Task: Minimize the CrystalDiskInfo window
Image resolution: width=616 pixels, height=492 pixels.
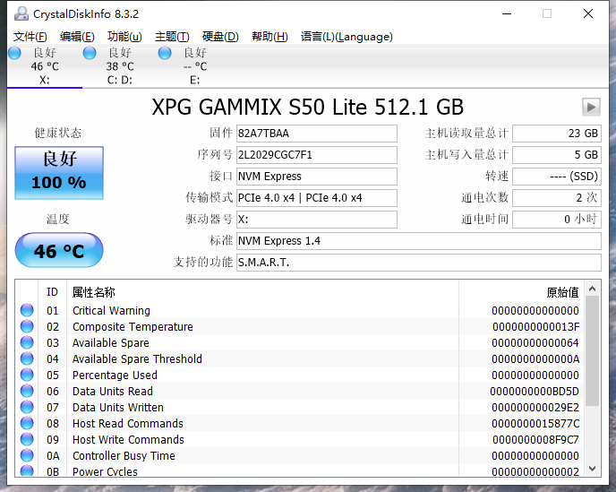Action: pyautogui.click(x=507, y=13)
